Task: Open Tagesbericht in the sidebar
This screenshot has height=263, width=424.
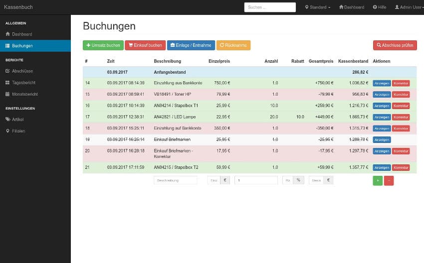Action: click(x=23, y=82)
